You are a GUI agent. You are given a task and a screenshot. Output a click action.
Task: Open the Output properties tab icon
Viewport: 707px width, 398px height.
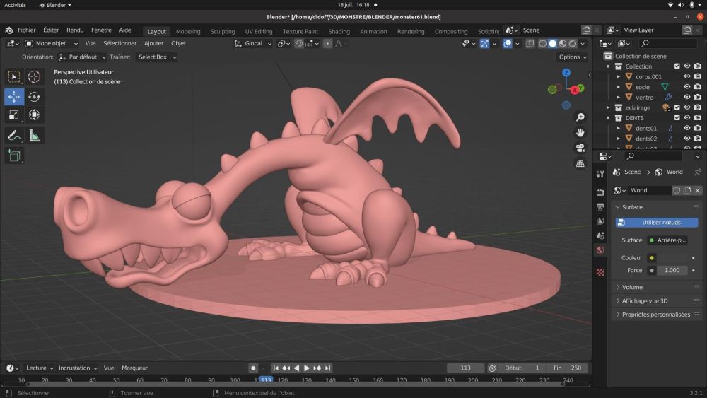[x=600, y=207]
